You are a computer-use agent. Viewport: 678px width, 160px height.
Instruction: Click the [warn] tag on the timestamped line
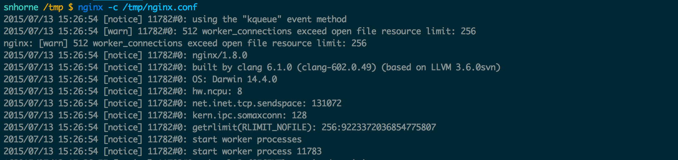(x=118, y=31)
